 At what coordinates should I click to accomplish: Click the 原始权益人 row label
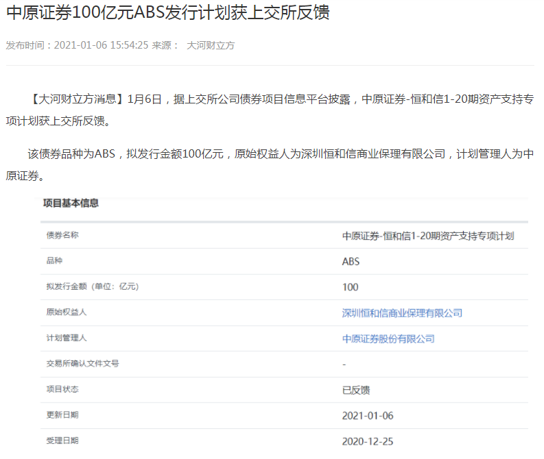[67, 312]
